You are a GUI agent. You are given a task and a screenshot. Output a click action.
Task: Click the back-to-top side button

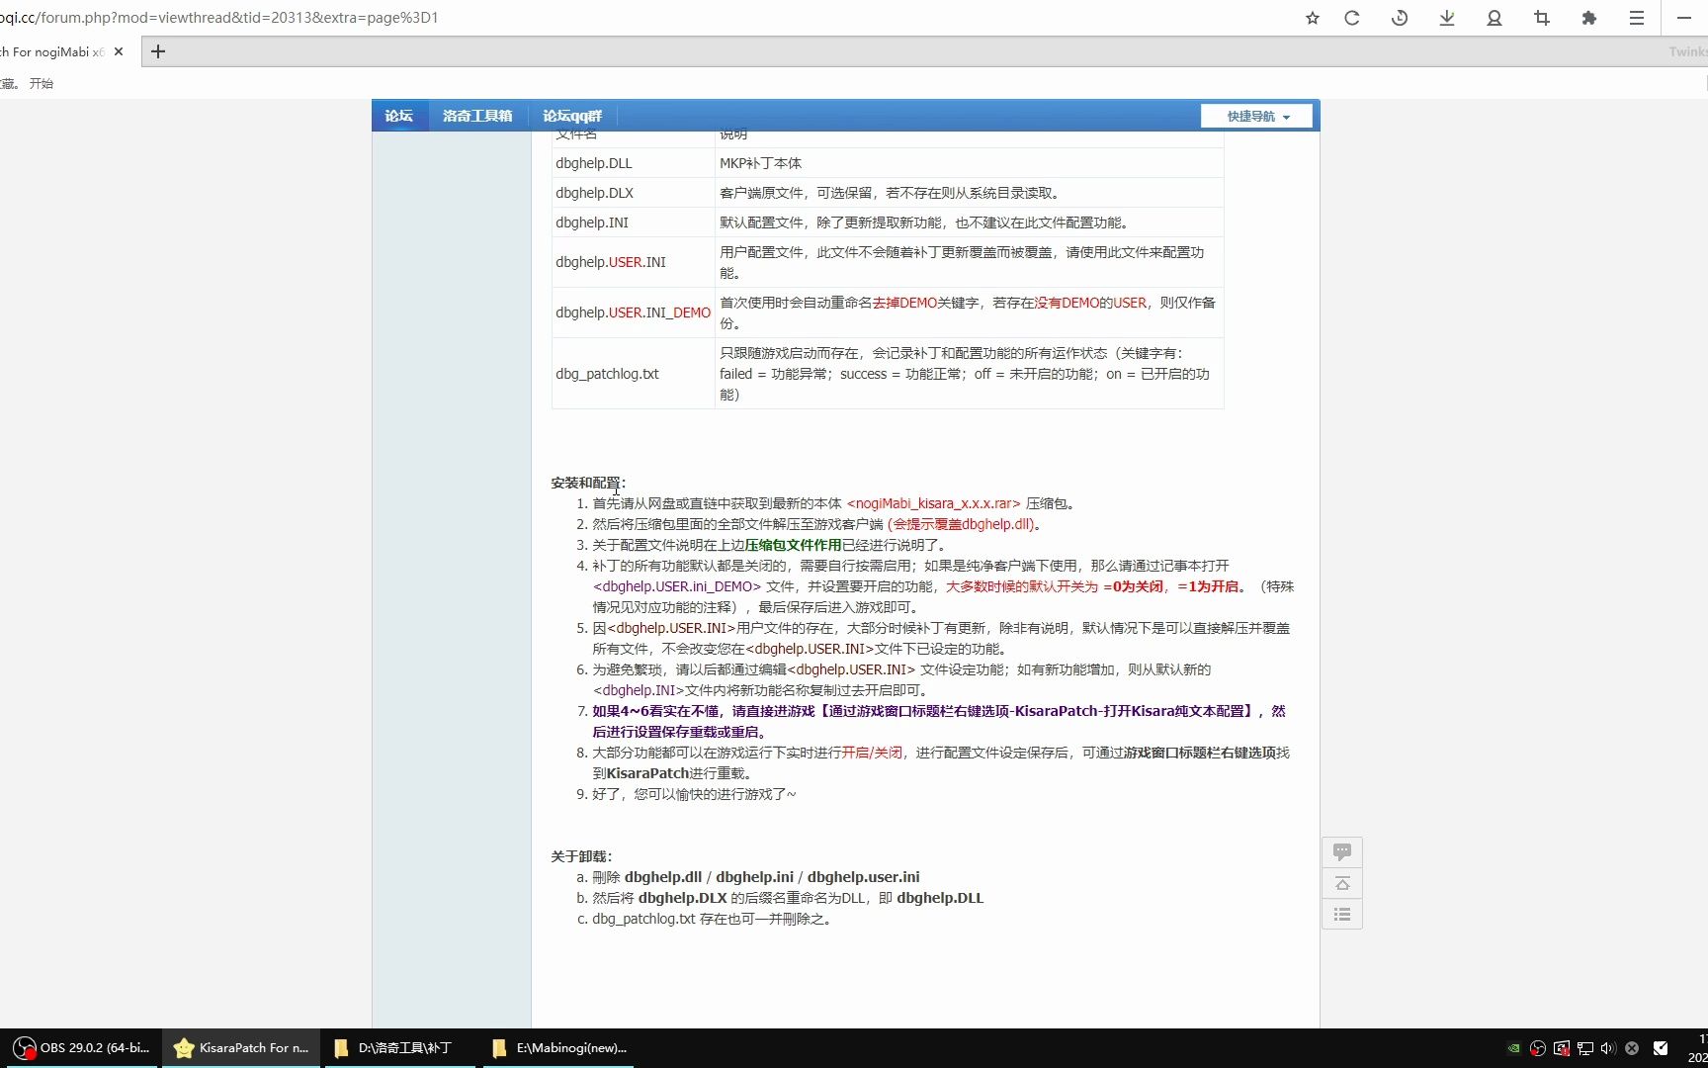pos(1342,883)
